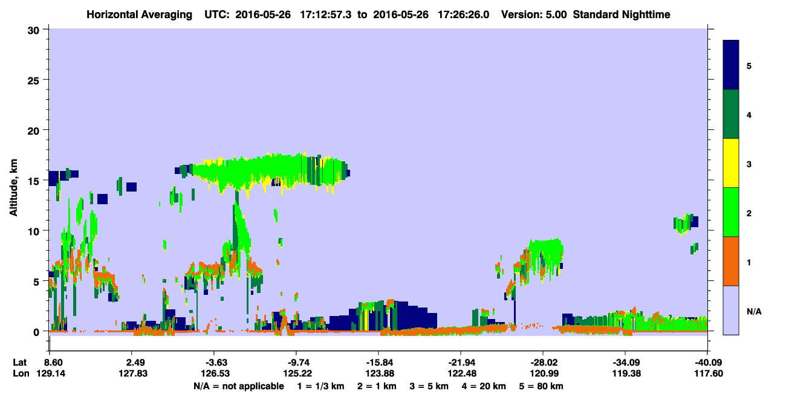Click the latitude value -21.94

[x=461, y=363]
